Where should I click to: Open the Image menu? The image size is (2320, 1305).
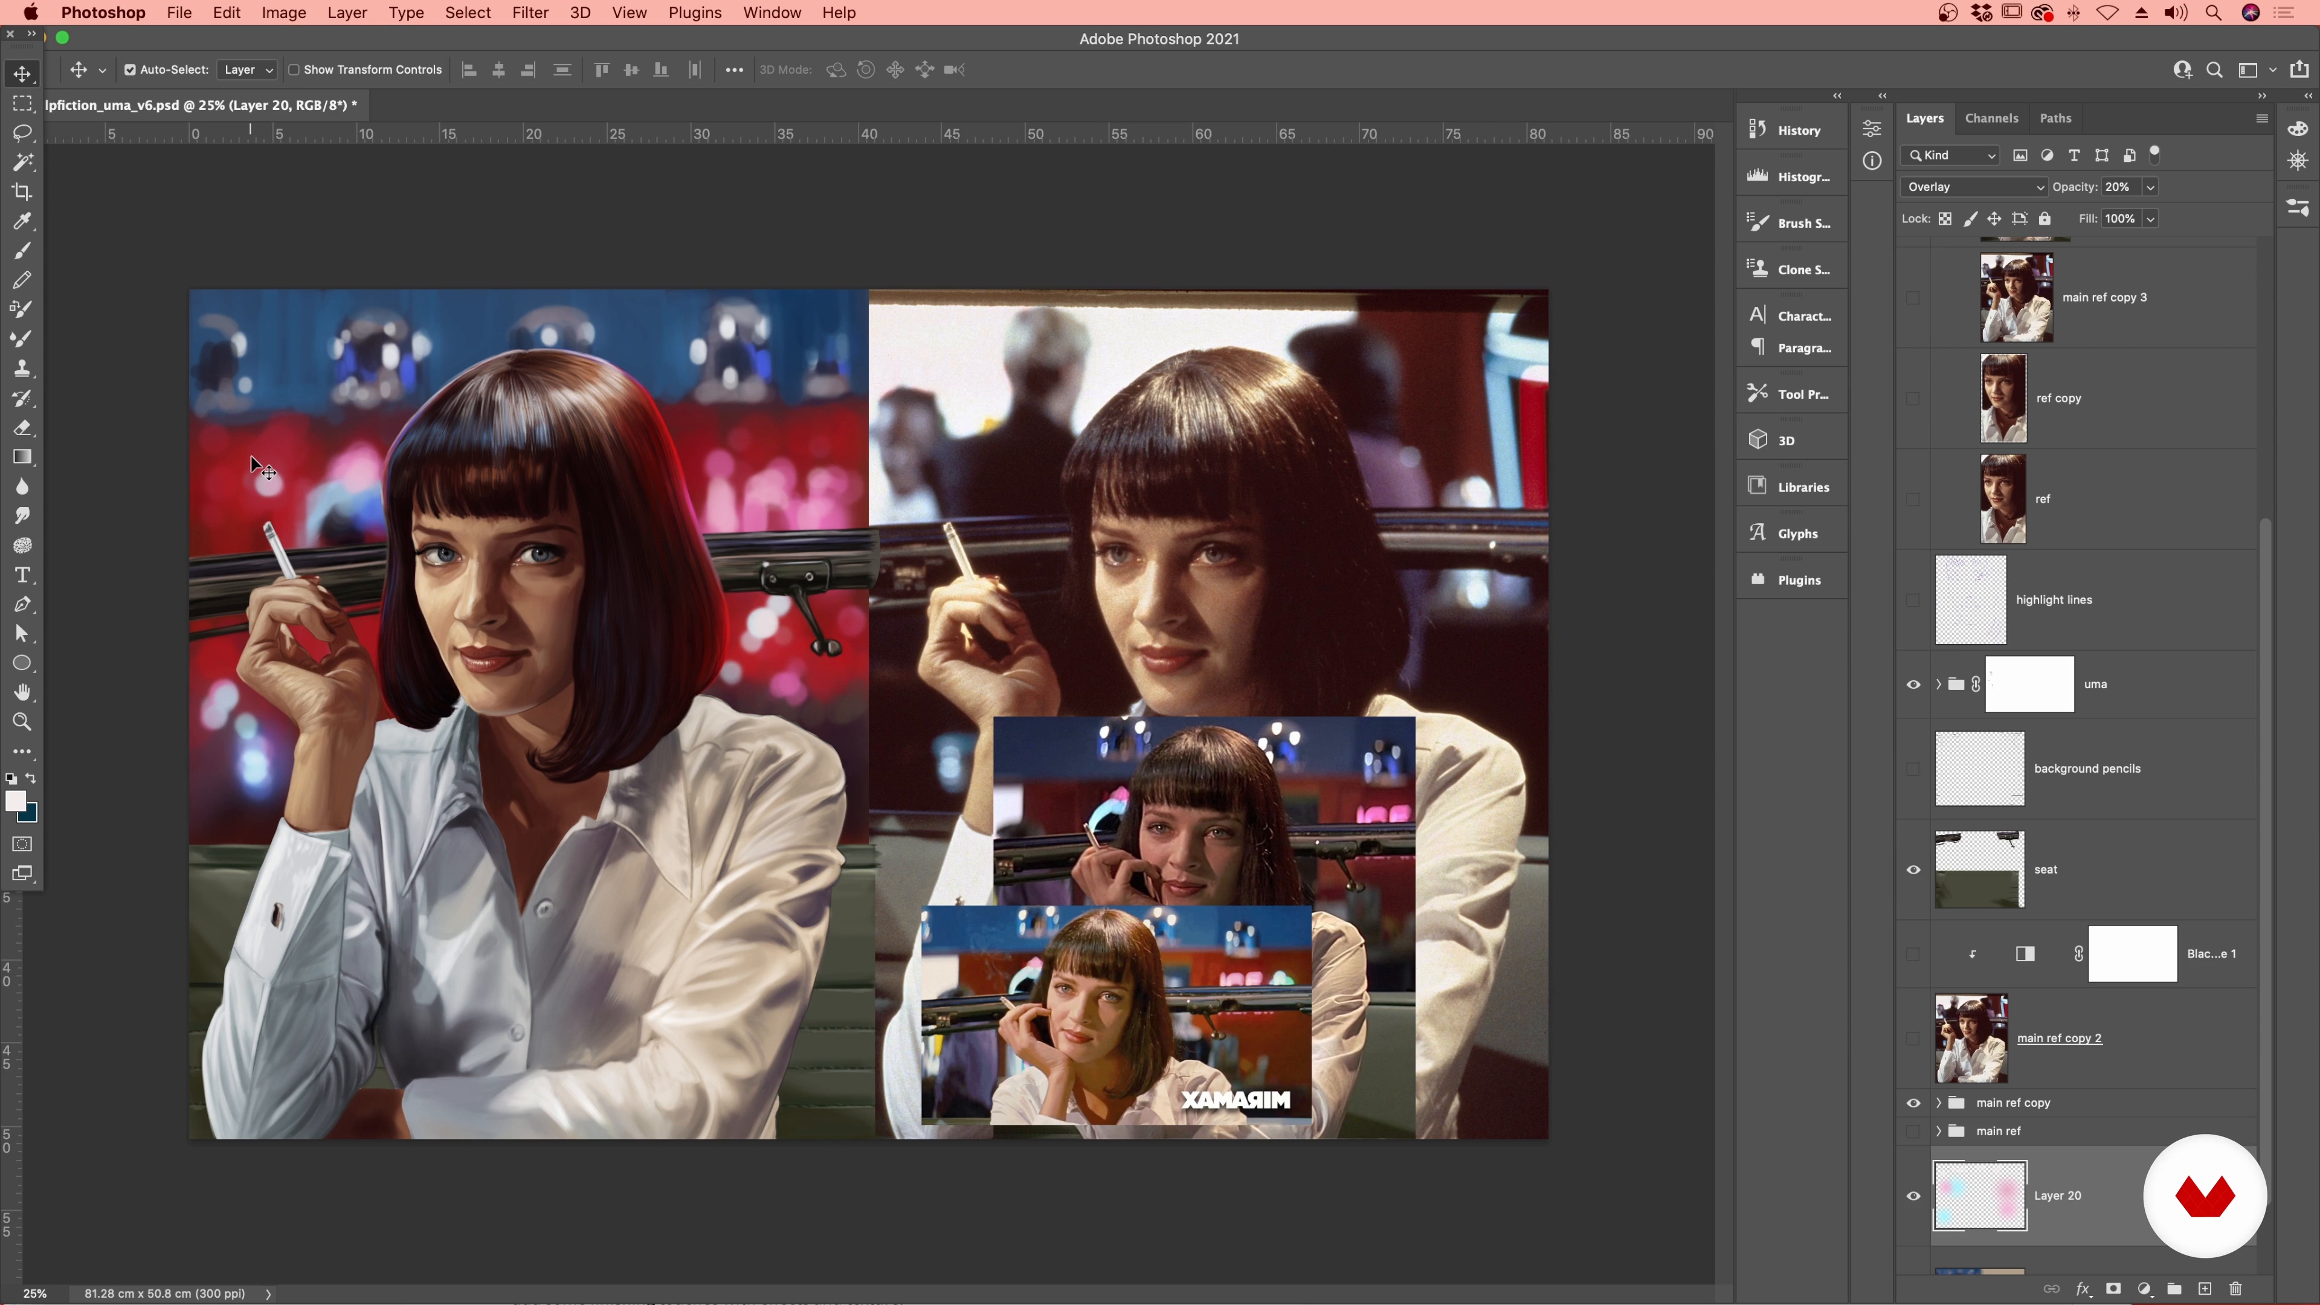coord(284,13)
